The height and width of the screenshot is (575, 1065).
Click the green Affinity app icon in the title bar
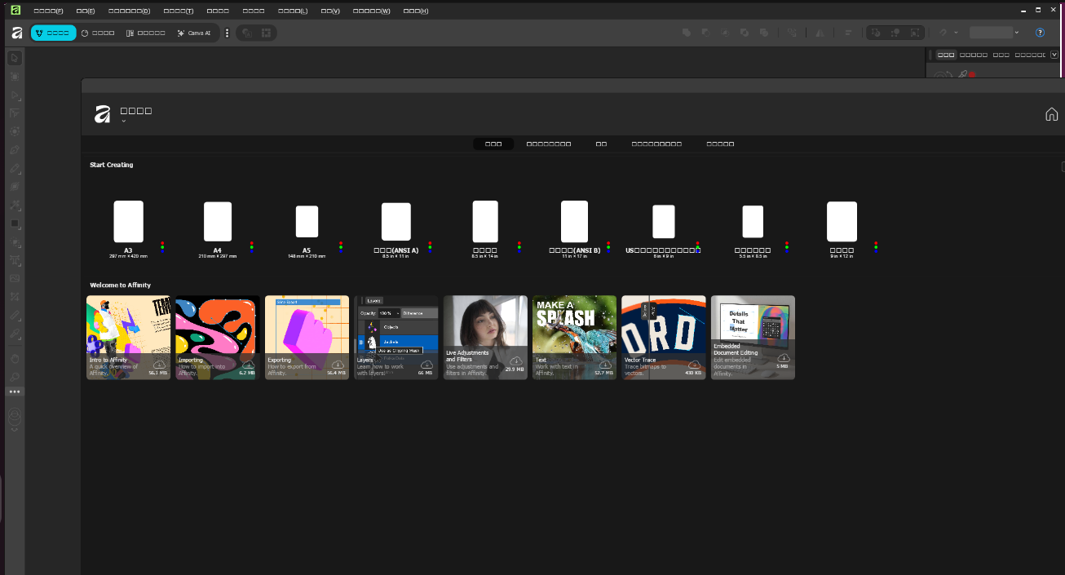(15, 10)
